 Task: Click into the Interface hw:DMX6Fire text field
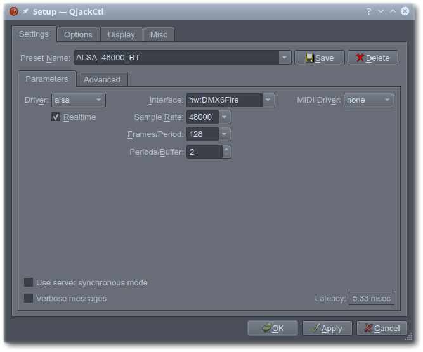pyautogui.click(x=225, y=100)
